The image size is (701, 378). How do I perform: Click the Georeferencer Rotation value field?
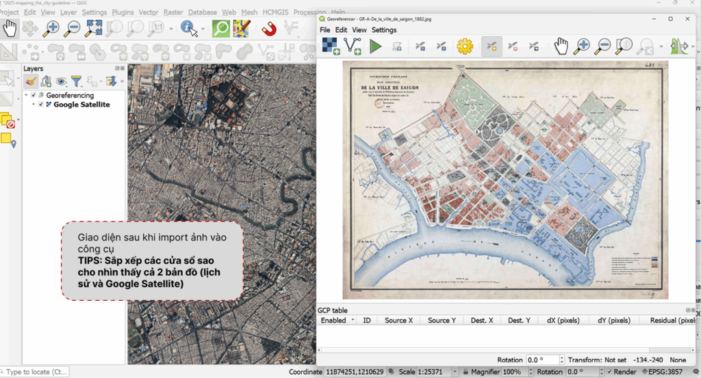(542, 360)
